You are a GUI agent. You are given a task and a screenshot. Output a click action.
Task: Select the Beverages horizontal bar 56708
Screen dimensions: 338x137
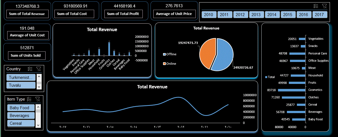(x=296, y=112)
